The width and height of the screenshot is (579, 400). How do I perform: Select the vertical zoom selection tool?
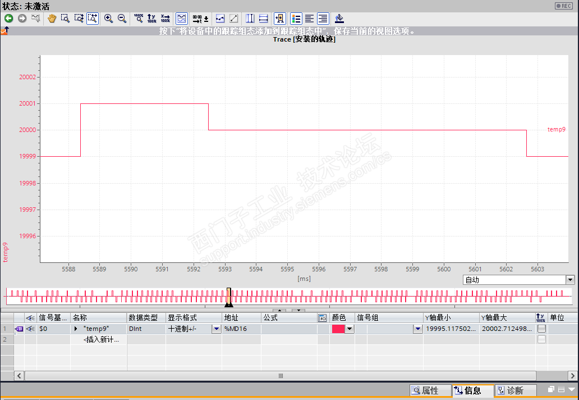pyautogui.click(x=79, y=18)
